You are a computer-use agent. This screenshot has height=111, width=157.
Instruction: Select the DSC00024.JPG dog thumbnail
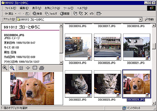point(136,84)
